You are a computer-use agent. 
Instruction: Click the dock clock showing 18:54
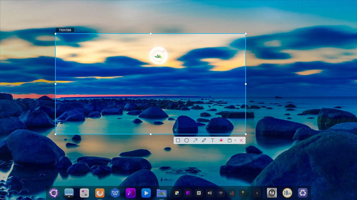click(287, 193)
